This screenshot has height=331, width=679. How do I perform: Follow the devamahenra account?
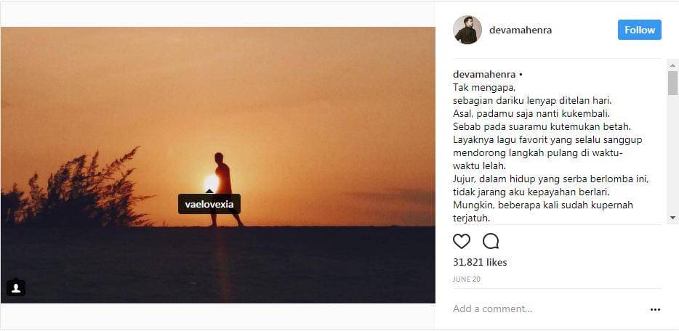639,30
